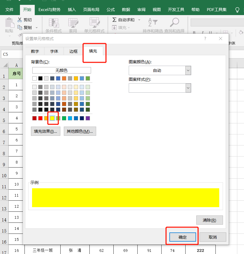244x254 pixels.
Task: Click the Format Painter brush icon
Action: [x=20, y=35]
